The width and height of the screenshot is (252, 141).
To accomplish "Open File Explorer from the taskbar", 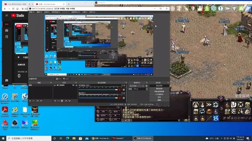I will click(74, 138).
